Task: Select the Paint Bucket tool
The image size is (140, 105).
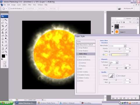Action: pyautogui.click(x=6, y=36)
